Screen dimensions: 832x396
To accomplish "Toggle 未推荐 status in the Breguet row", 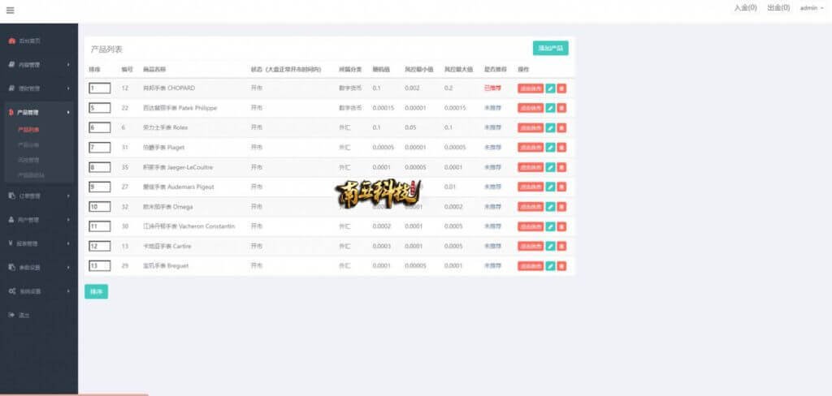I will 492,265.
